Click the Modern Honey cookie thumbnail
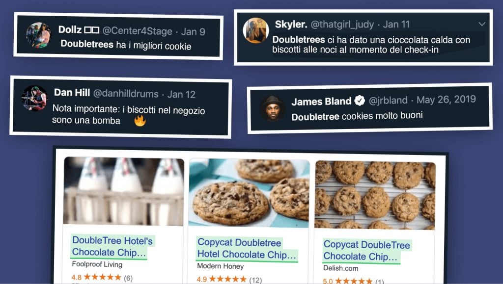 coord(249,193)
